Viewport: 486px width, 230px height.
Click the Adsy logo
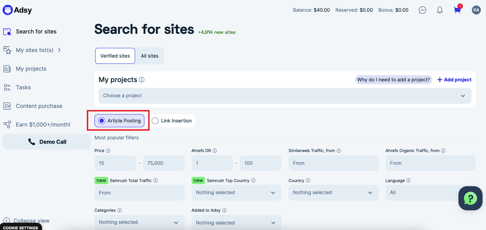[x=17, y=10]
